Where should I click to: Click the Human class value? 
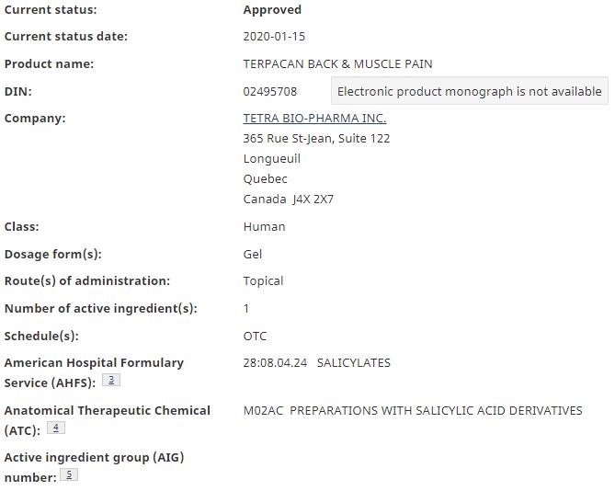point(265,227)
